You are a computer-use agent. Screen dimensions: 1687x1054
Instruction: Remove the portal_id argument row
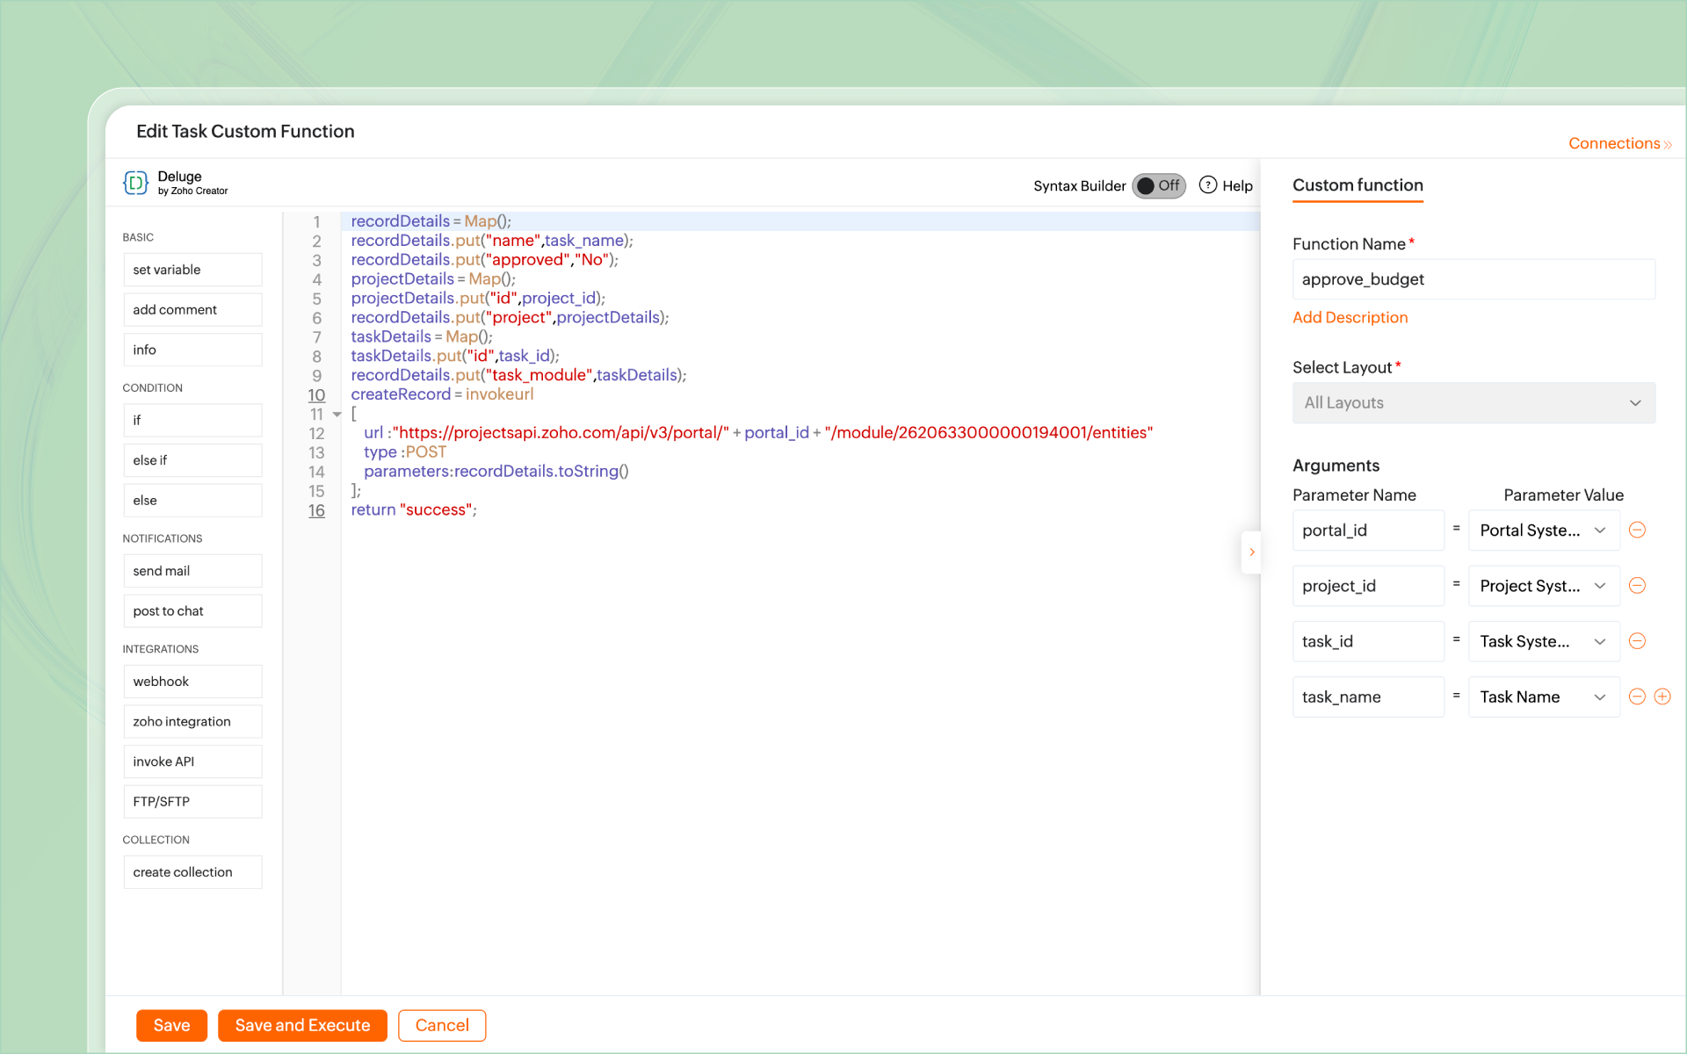1637,530
